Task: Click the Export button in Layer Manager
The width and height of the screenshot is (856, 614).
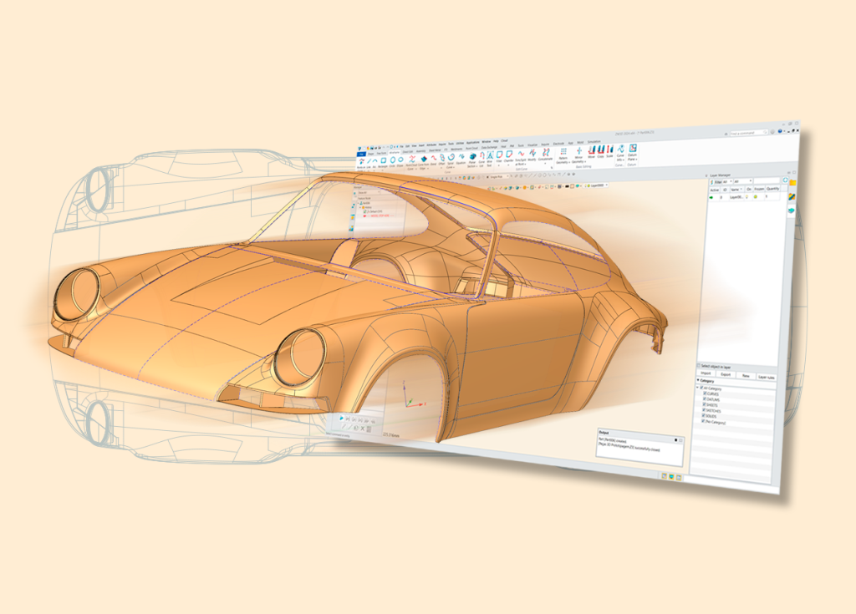Action: pyautogui.click(x=725, y=376)
